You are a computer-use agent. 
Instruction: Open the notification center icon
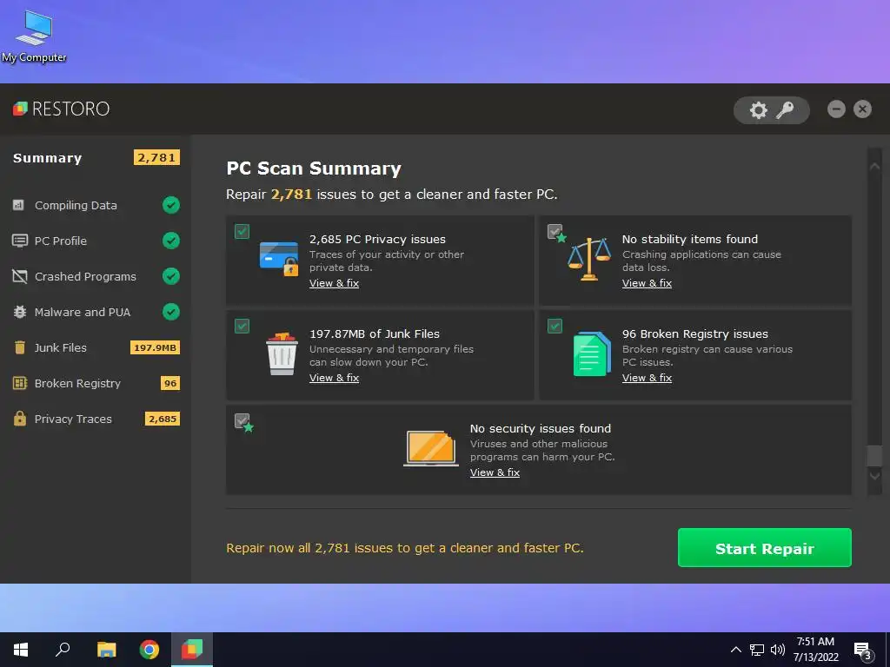pyautogui.click(x=863, y=650)
